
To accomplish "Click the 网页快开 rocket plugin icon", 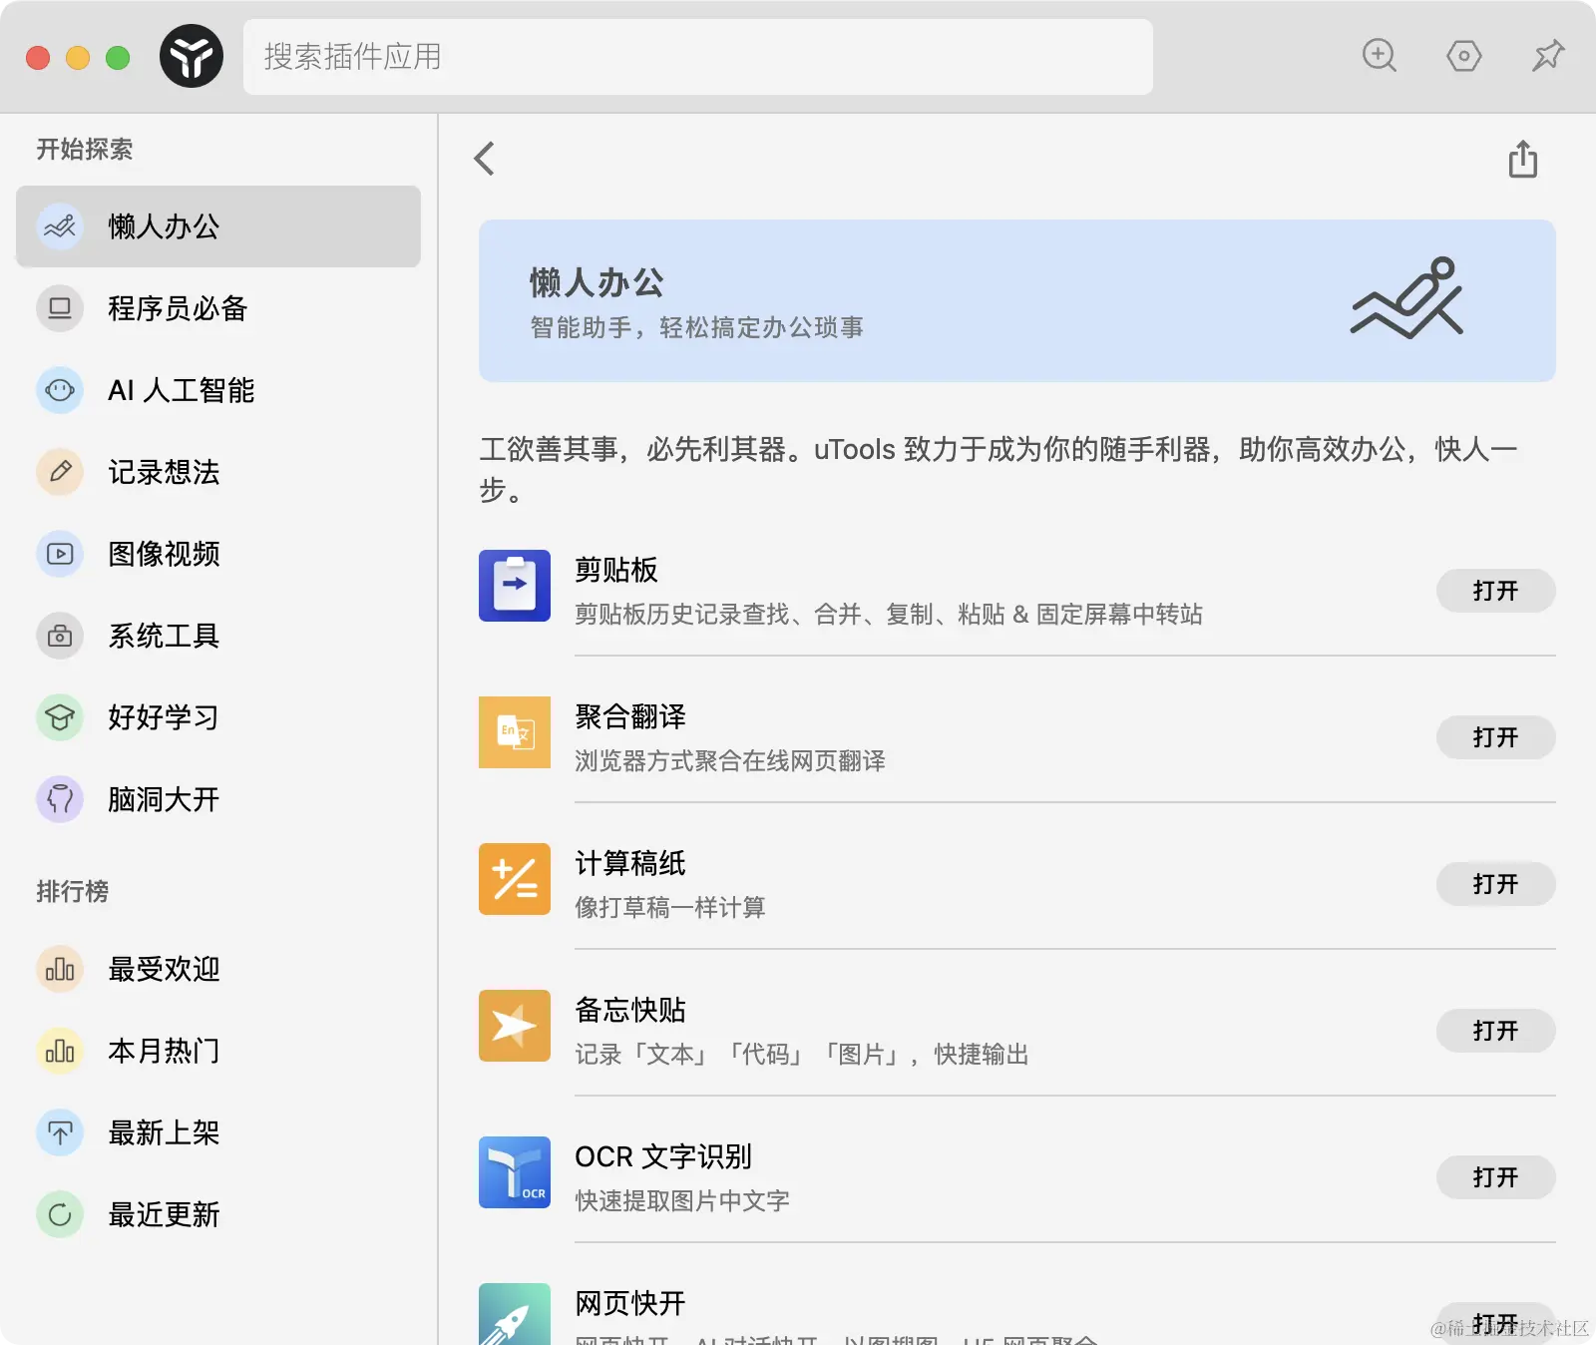I will click(515, 1314).
